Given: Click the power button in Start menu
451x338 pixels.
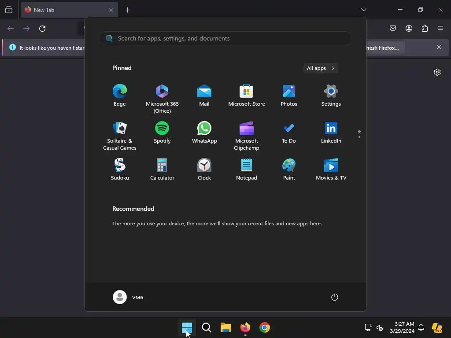Looking at the screenshot, I should click(x=335, y=297).
